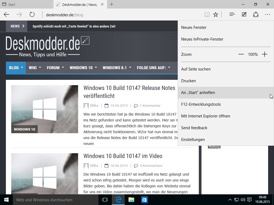Open the Spotify Taste Rewind news headline
The image size is (274, 205).
[74, 26]
